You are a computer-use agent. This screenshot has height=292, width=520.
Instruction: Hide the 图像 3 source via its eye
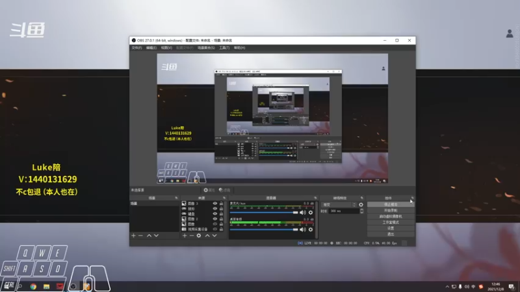tap(215, 203)
